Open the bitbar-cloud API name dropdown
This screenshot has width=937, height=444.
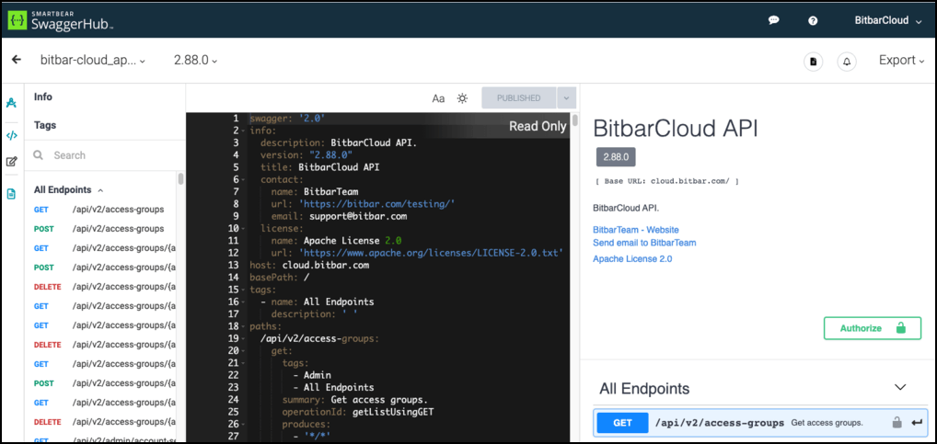pyautogui.click(x=93, y=61)
